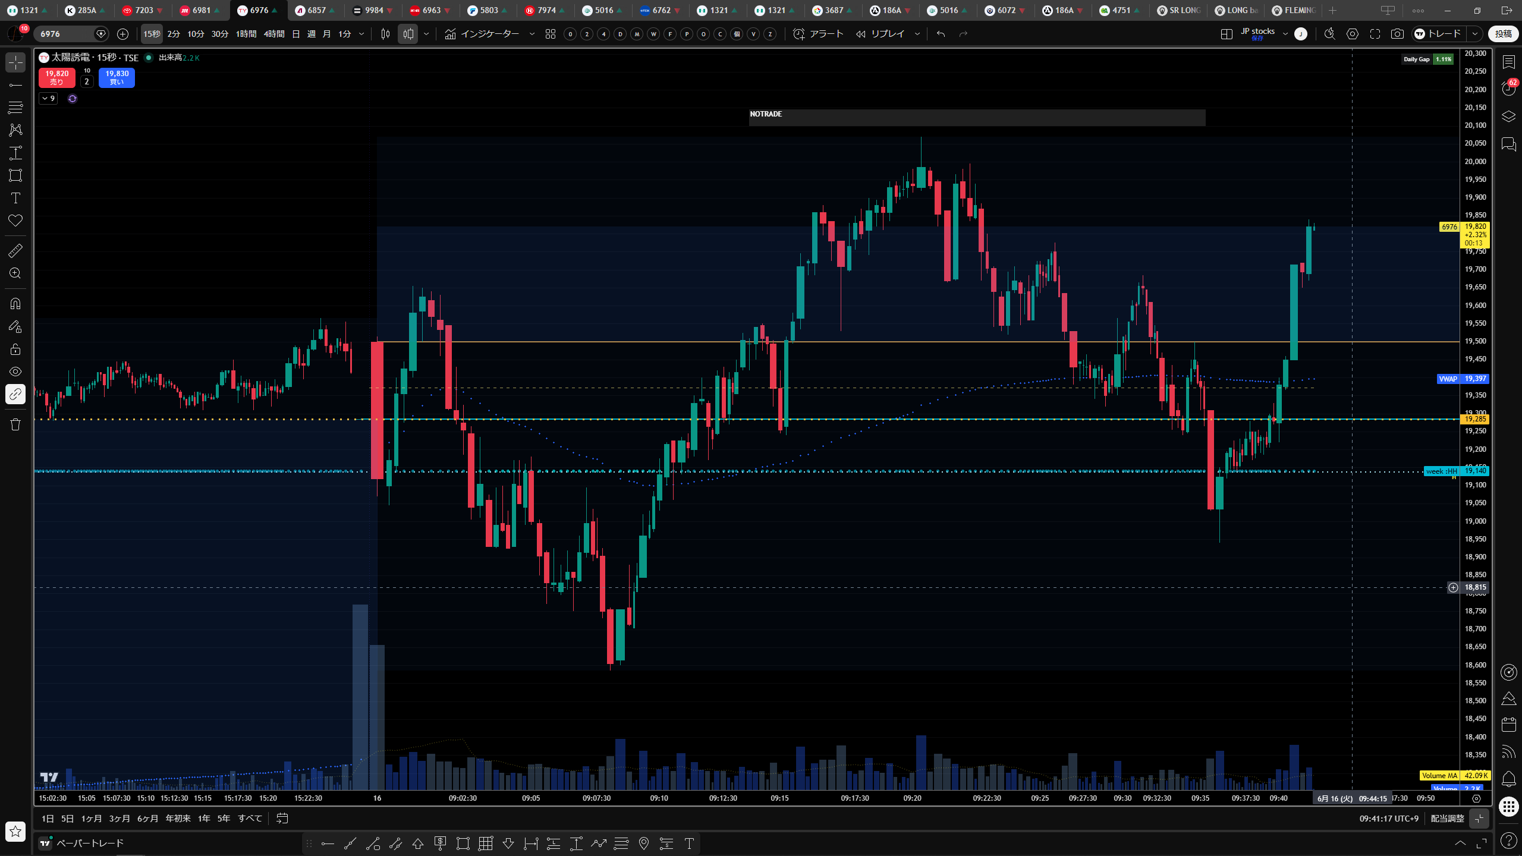Click the 19,830 買い buy button
Viewport: 1522px width, 856px height.
click(x=117, y=77)
